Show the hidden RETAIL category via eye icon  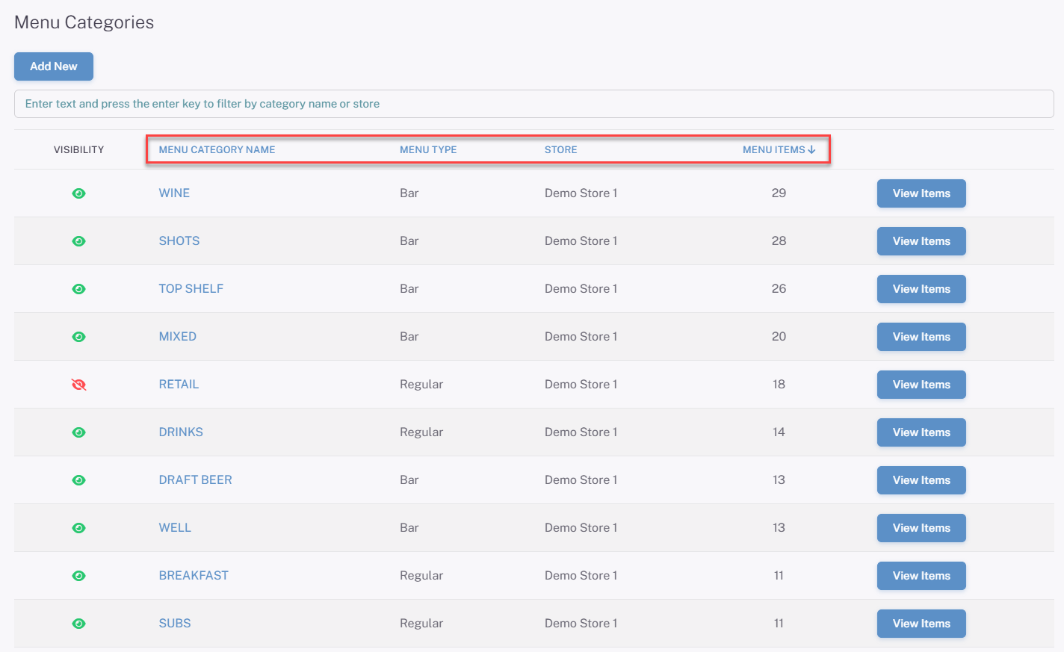tap(78, 385)
